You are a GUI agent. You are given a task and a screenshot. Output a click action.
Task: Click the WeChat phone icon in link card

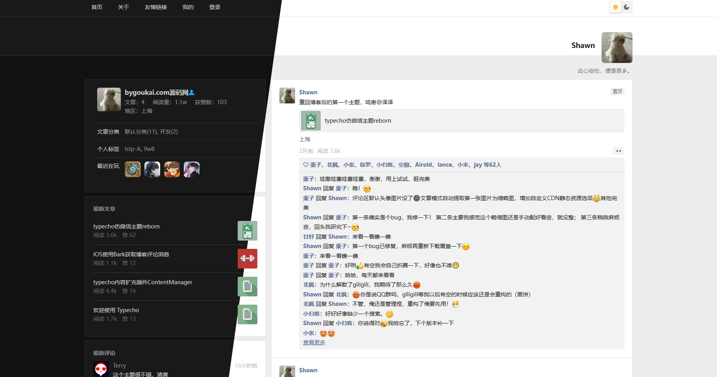[x=311, y=121]
